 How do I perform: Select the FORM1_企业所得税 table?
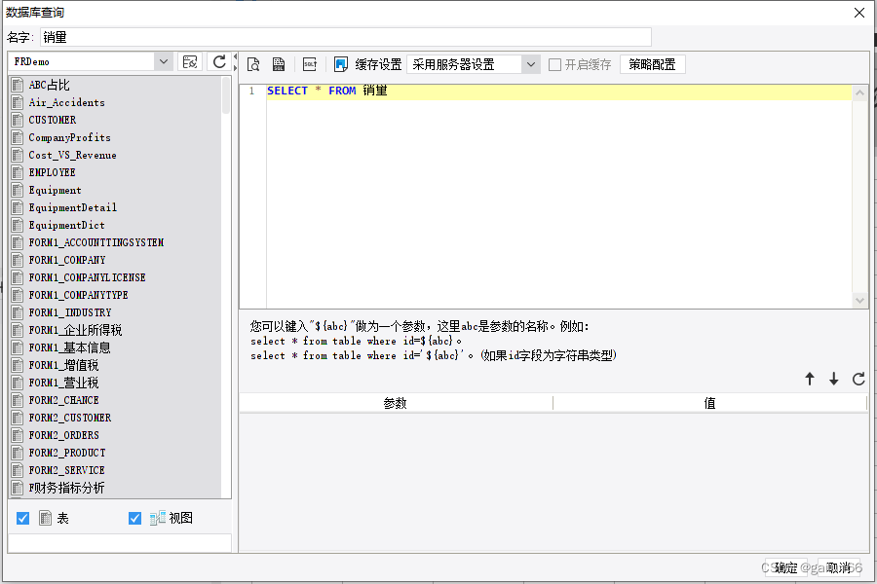pyautogui.click(x=75, y=330)
